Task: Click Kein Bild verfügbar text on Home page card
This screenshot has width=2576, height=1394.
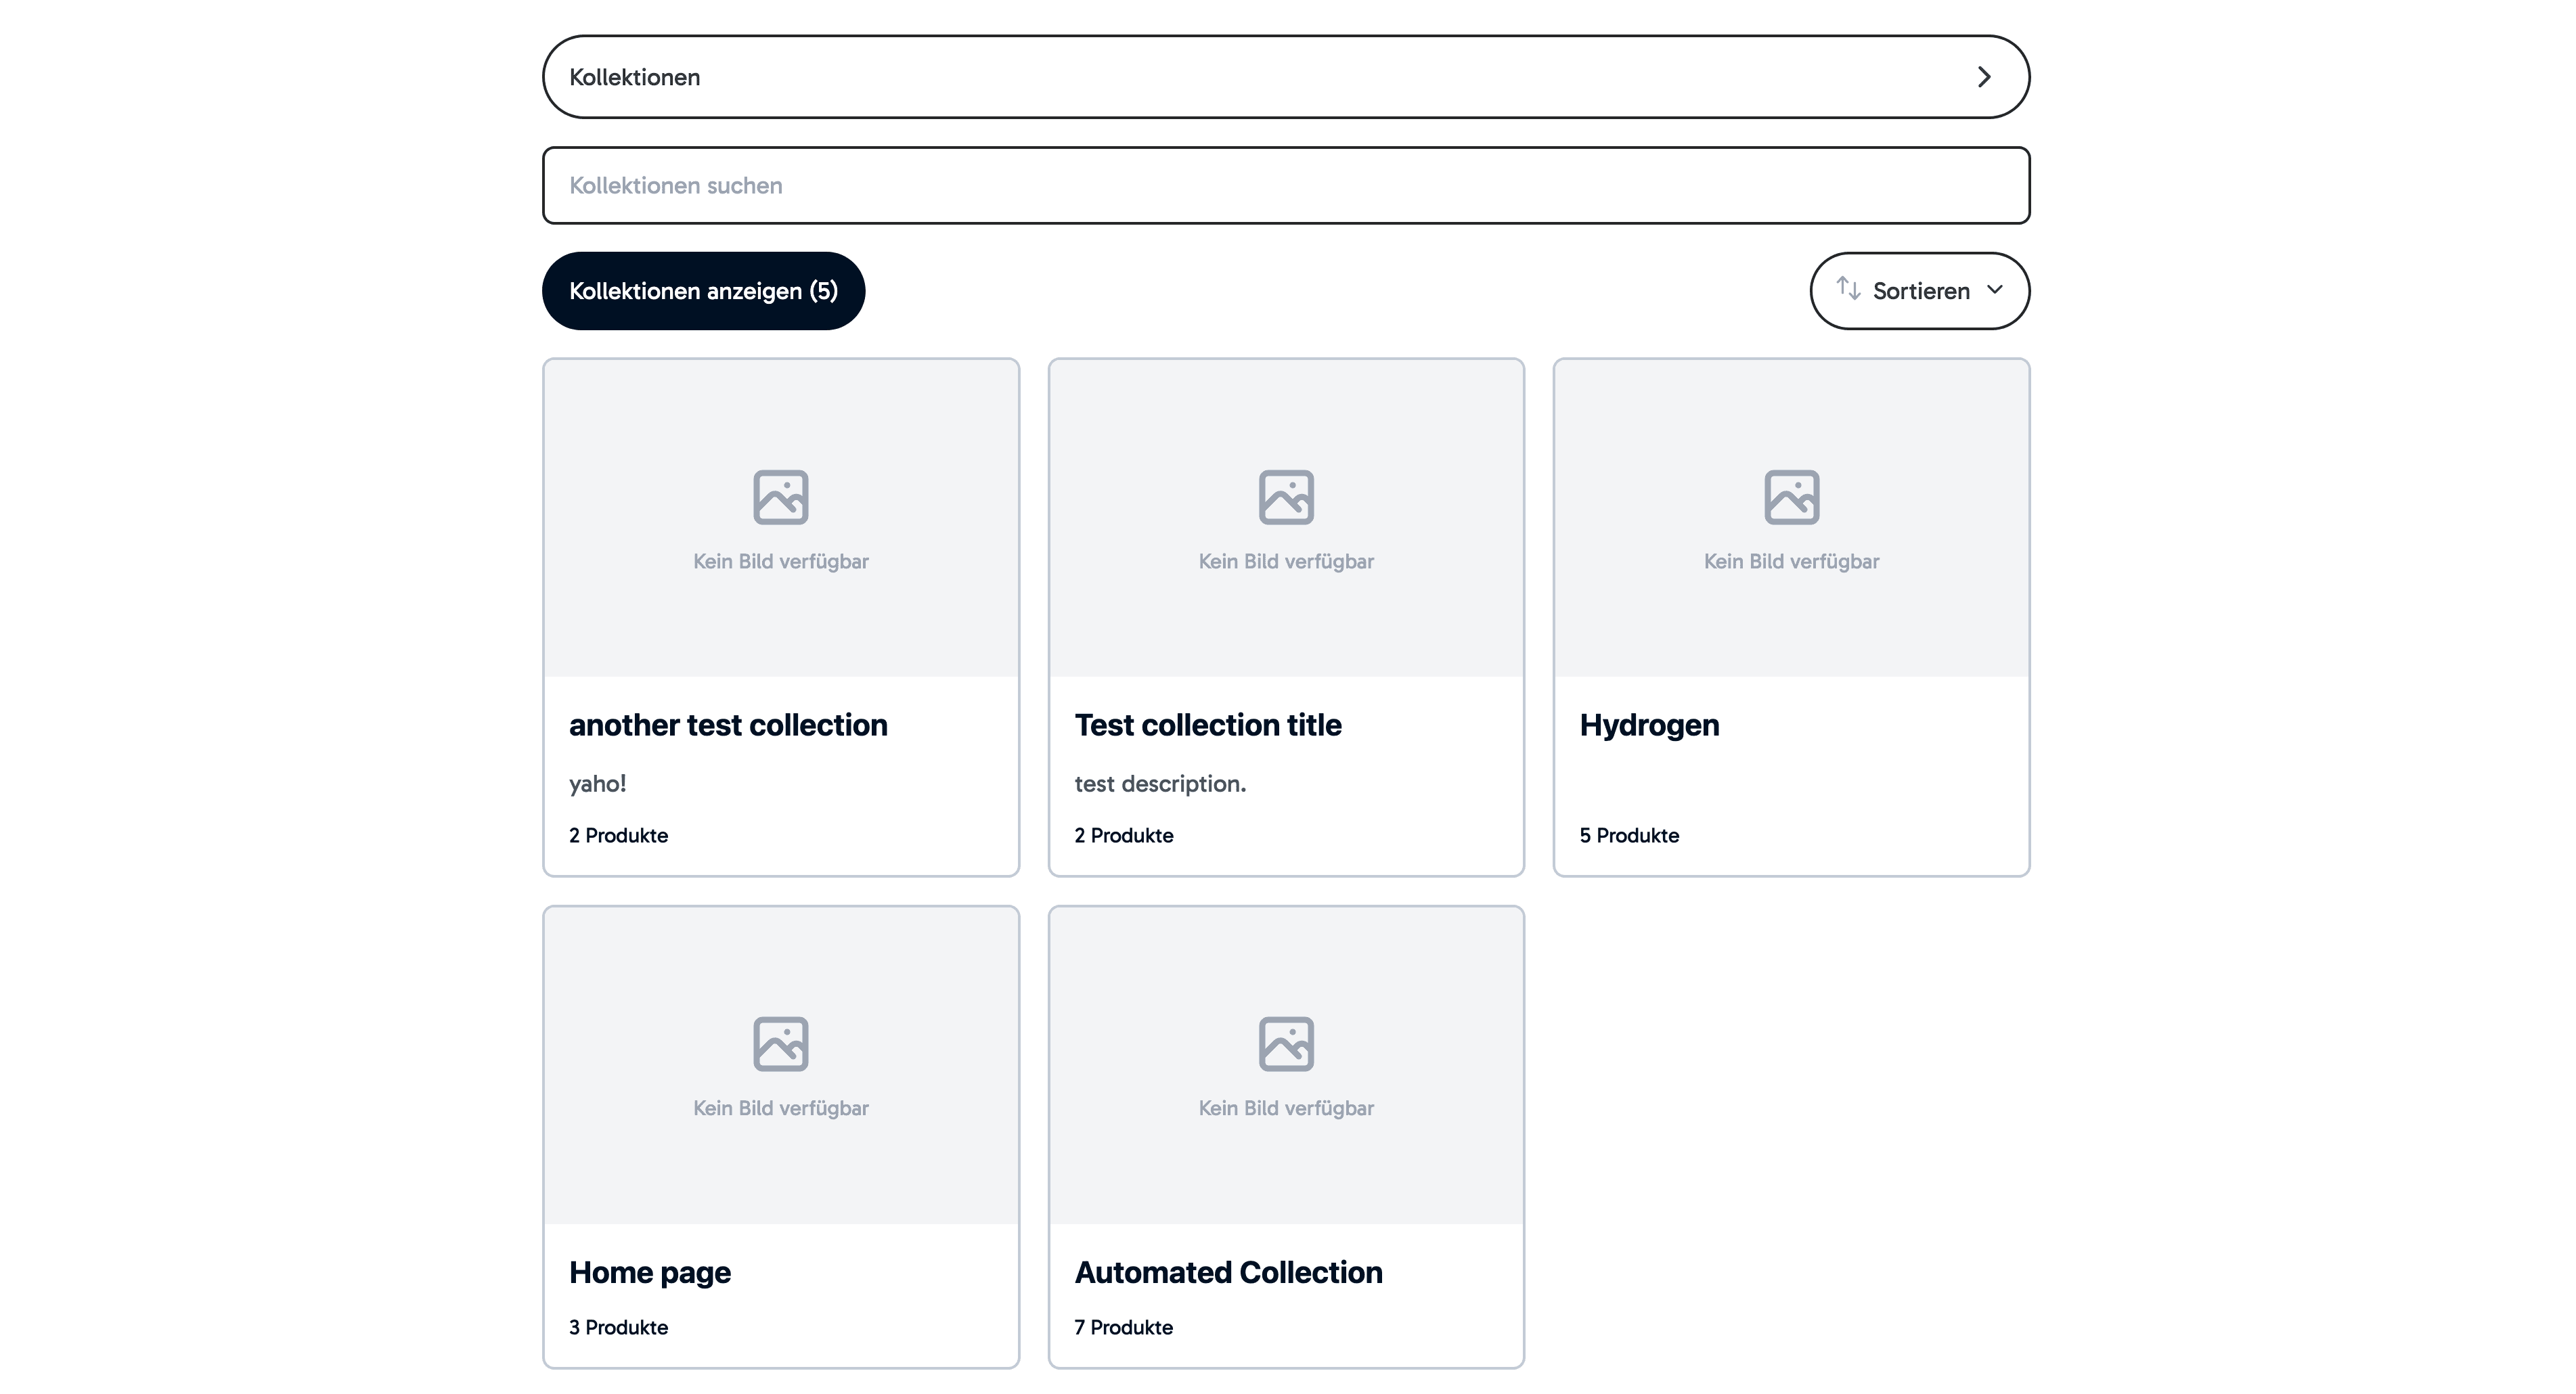Action: point(781,1109)
